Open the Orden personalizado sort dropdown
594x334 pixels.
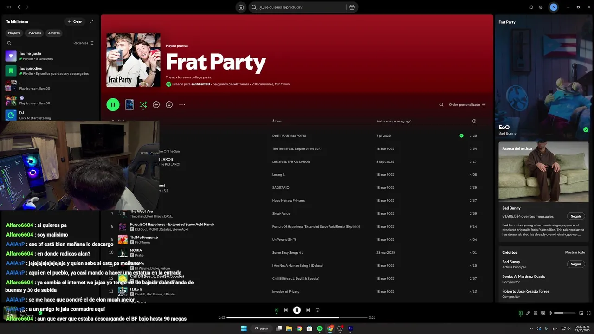(x=467, y=105)
